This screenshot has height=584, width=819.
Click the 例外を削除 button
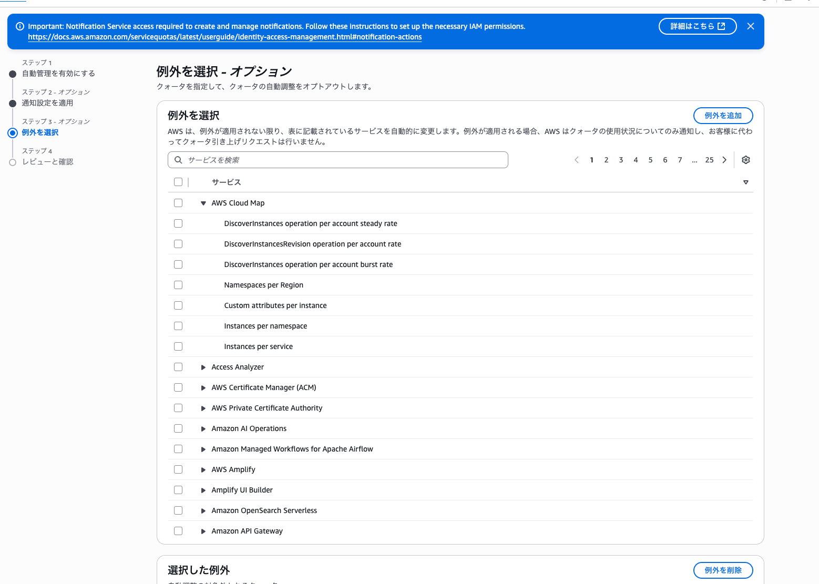723,570
